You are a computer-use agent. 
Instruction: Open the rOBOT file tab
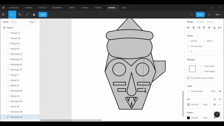71,8
